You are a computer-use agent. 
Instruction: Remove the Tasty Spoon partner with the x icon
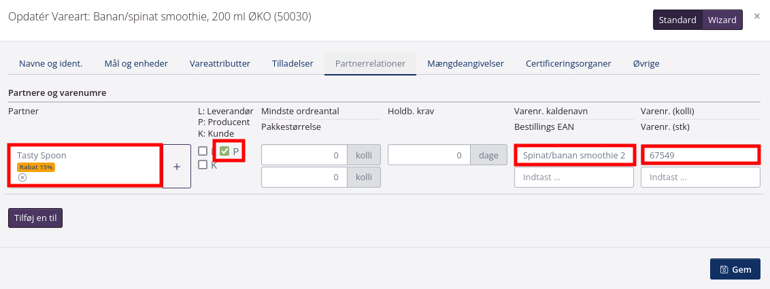coord(22,177)
